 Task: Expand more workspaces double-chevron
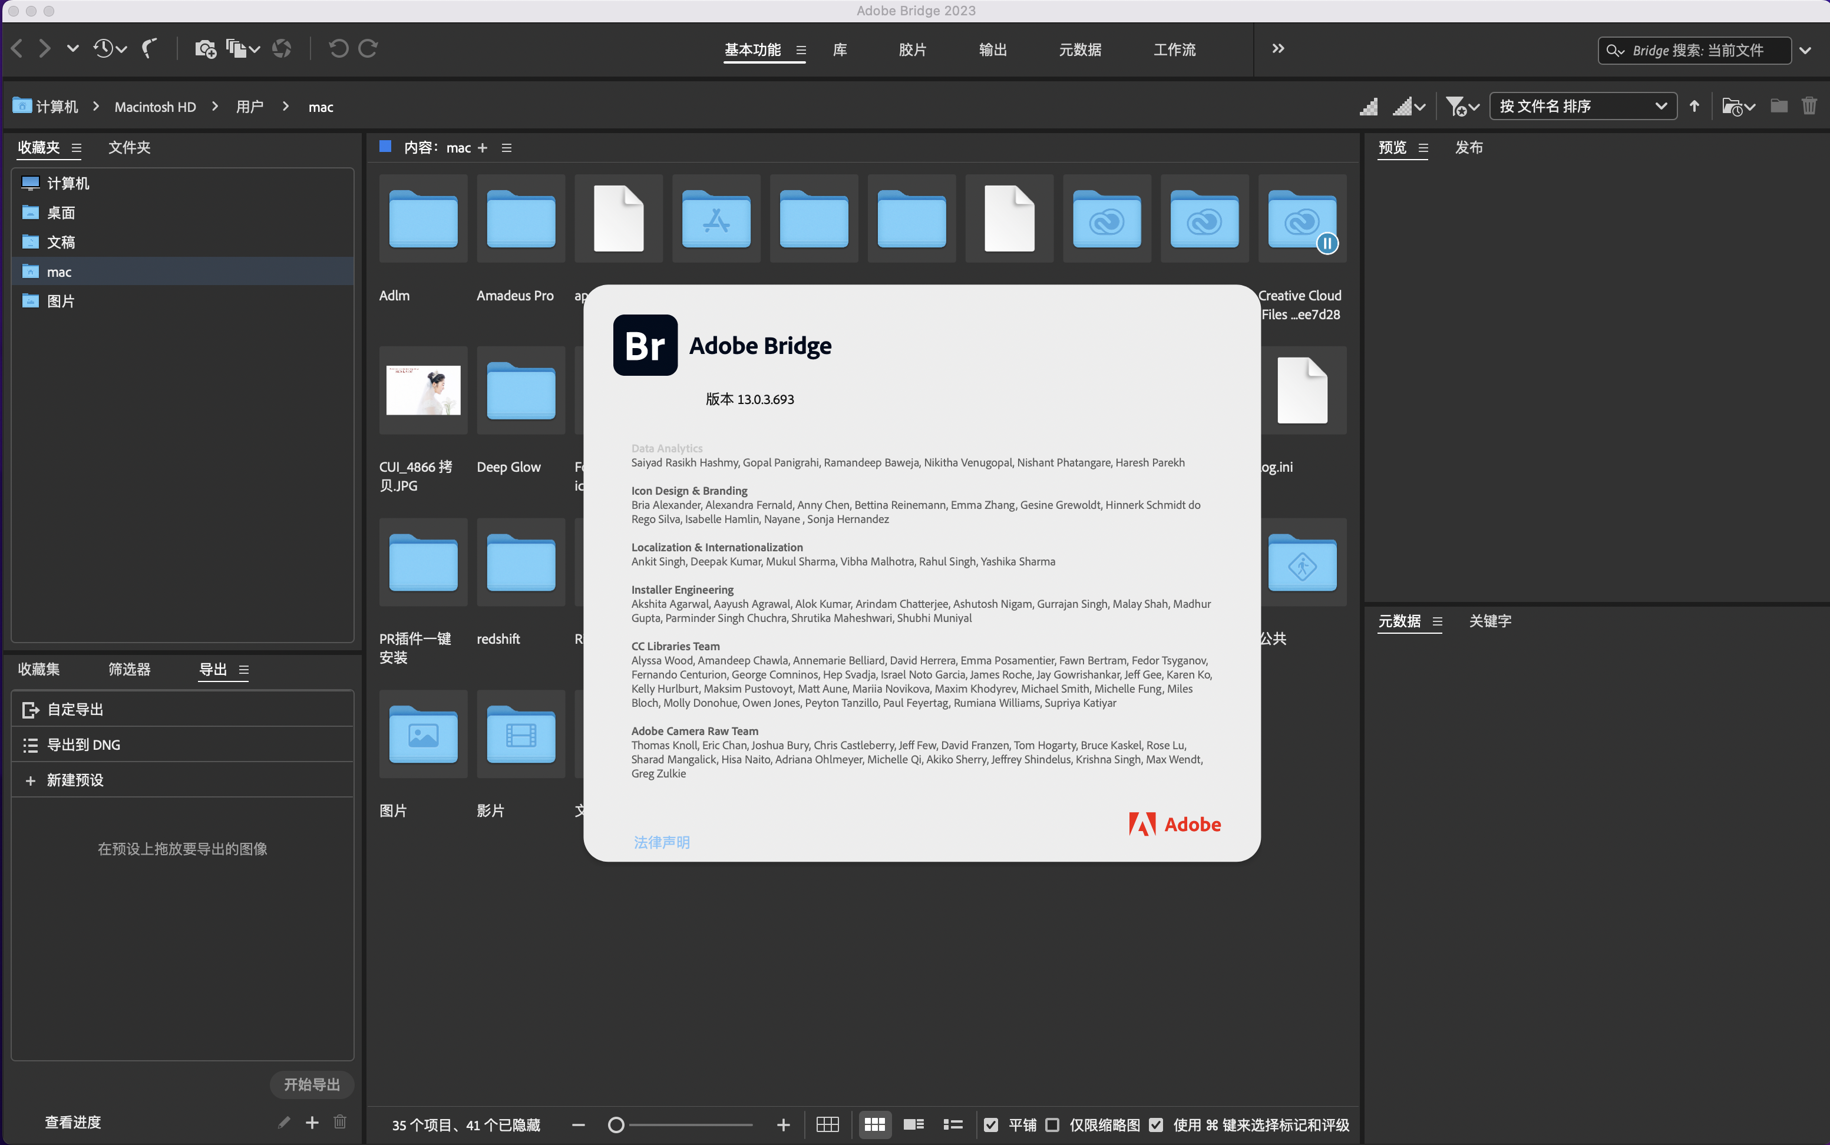[1278, 48]
